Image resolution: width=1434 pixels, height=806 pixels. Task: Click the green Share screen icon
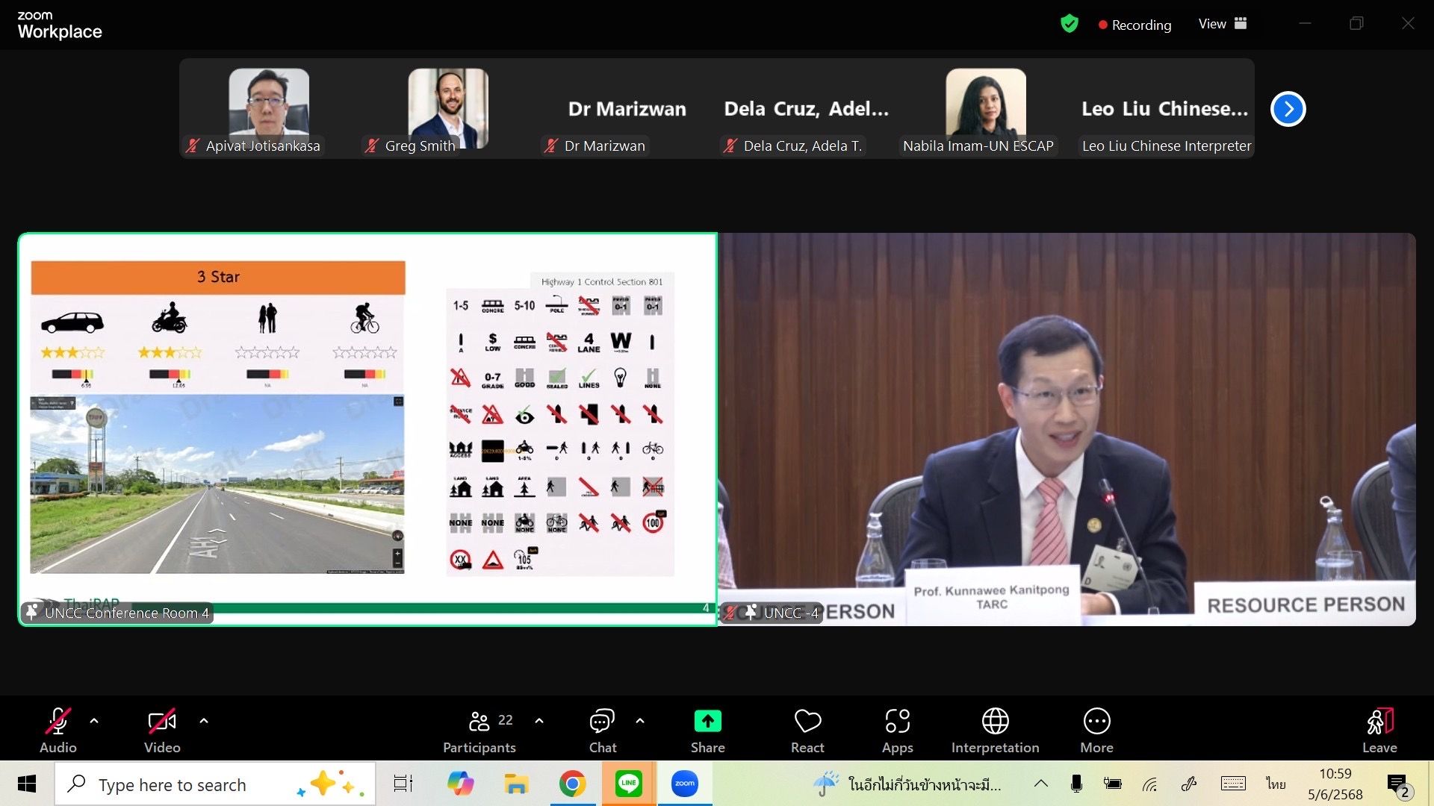pos(707,731)
